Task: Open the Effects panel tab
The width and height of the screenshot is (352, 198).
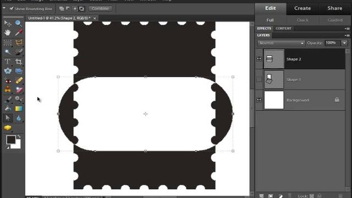Action: (264, 29)
